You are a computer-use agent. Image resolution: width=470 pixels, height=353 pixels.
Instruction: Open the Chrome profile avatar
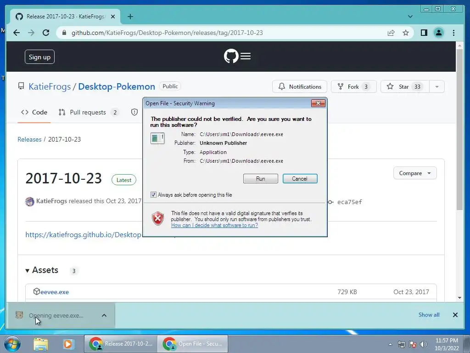point(439,33)
